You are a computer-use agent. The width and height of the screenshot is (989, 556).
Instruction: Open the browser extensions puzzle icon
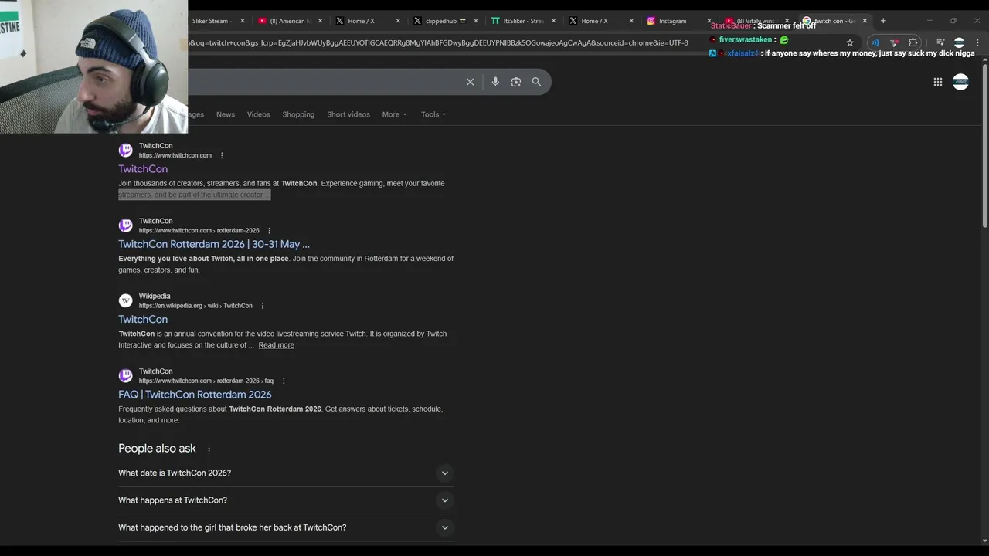(913, 42)
